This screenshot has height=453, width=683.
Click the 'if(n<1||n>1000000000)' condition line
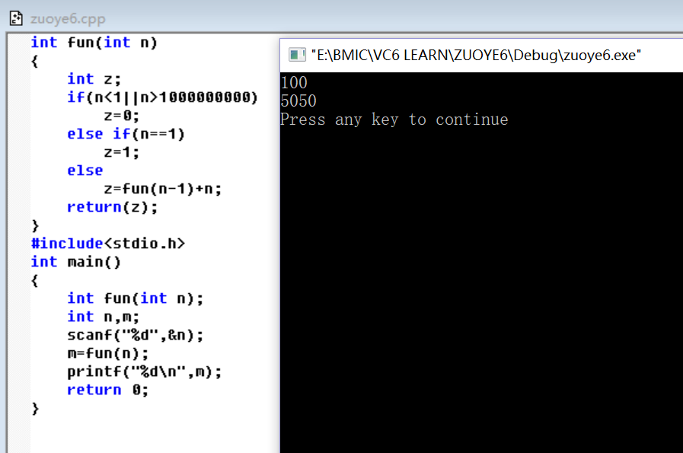point(162,97)
